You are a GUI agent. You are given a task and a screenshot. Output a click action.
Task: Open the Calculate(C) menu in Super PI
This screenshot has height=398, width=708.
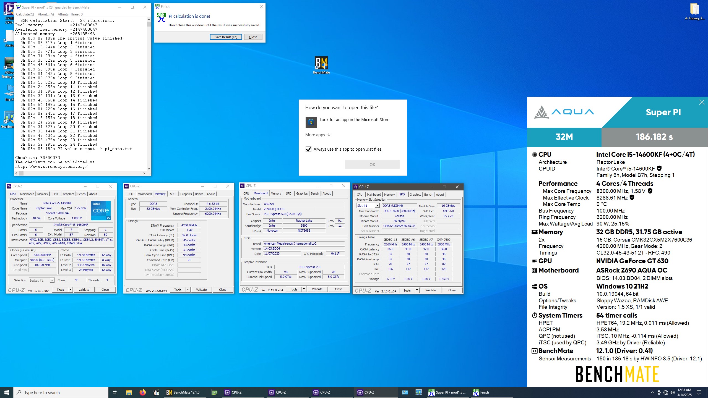25,14
